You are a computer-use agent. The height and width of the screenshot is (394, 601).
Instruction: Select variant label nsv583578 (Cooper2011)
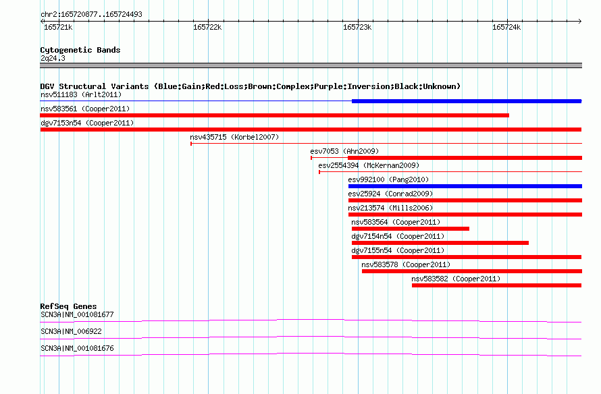(x=406, y=264)
